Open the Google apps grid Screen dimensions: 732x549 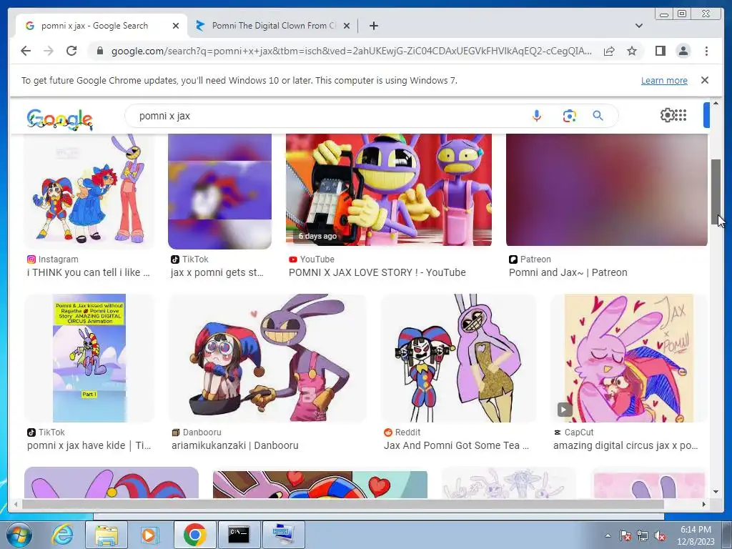coord(681,115)
